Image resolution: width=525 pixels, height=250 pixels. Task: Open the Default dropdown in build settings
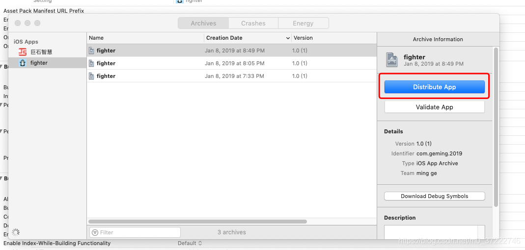pos(190,243)
